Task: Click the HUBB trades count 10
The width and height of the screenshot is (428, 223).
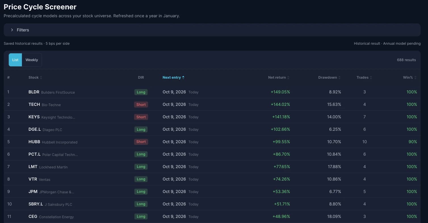Action: pyautogui.click(x=364, y=142)
